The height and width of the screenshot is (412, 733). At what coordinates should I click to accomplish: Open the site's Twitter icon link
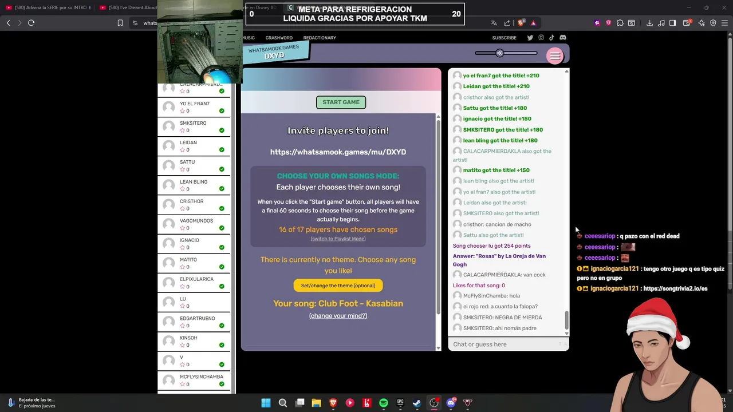(x=530, y=38)
